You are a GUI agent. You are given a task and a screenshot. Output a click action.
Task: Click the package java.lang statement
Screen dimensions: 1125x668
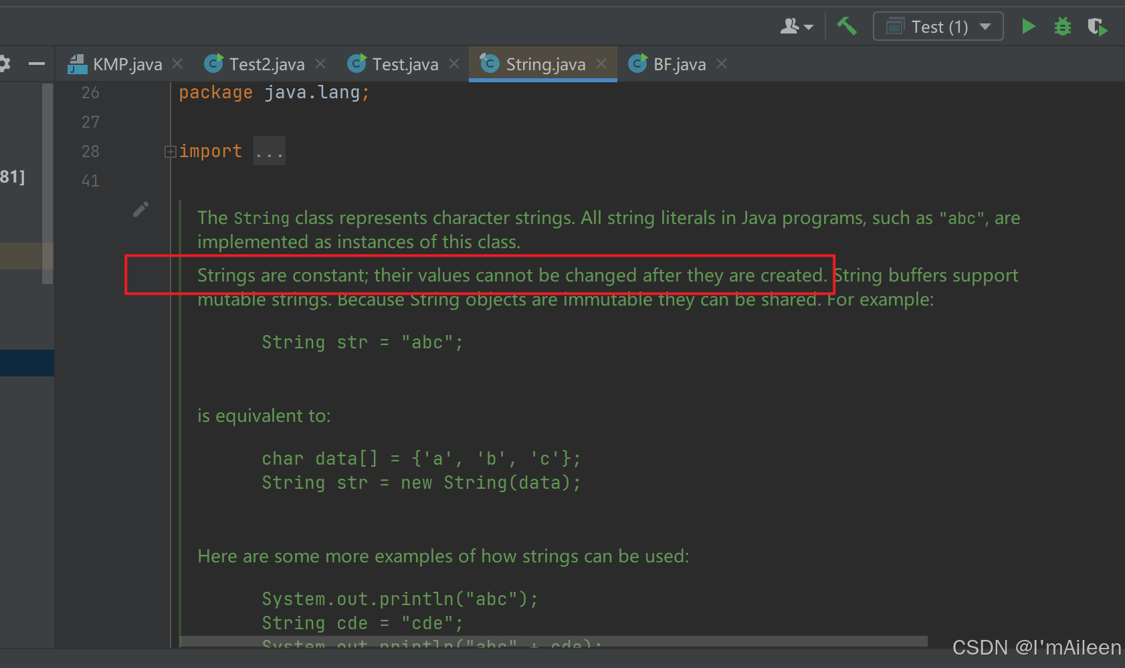pos(274,93)
